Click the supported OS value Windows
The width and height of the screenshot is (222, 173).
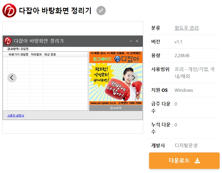[x=184, y=90]
